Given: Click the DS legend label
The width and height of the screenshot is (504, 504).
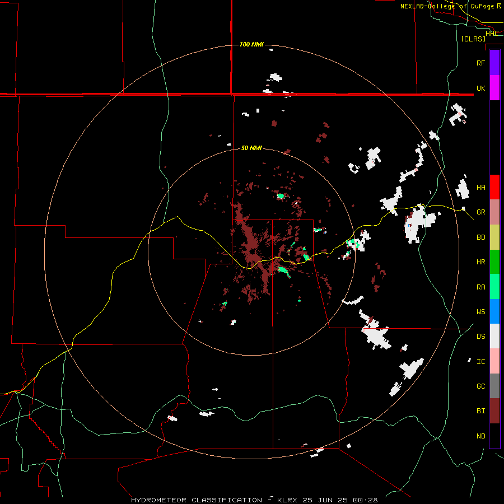Looking at the screenshot, I should 481,337.
